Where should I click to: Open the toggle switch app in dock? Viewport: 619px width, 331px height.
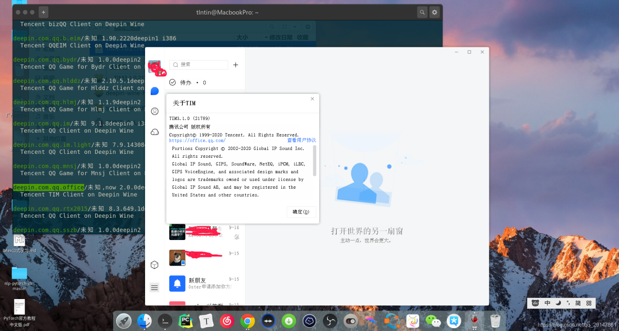point(351,320)
